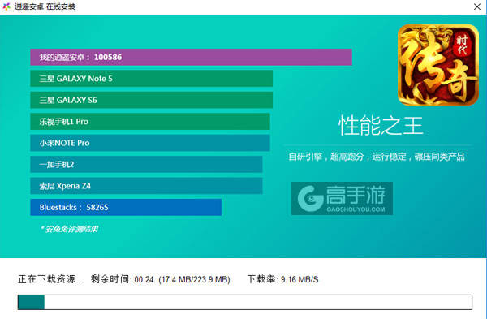Click the 小米NOTE Pro bar

coord(150,143)
